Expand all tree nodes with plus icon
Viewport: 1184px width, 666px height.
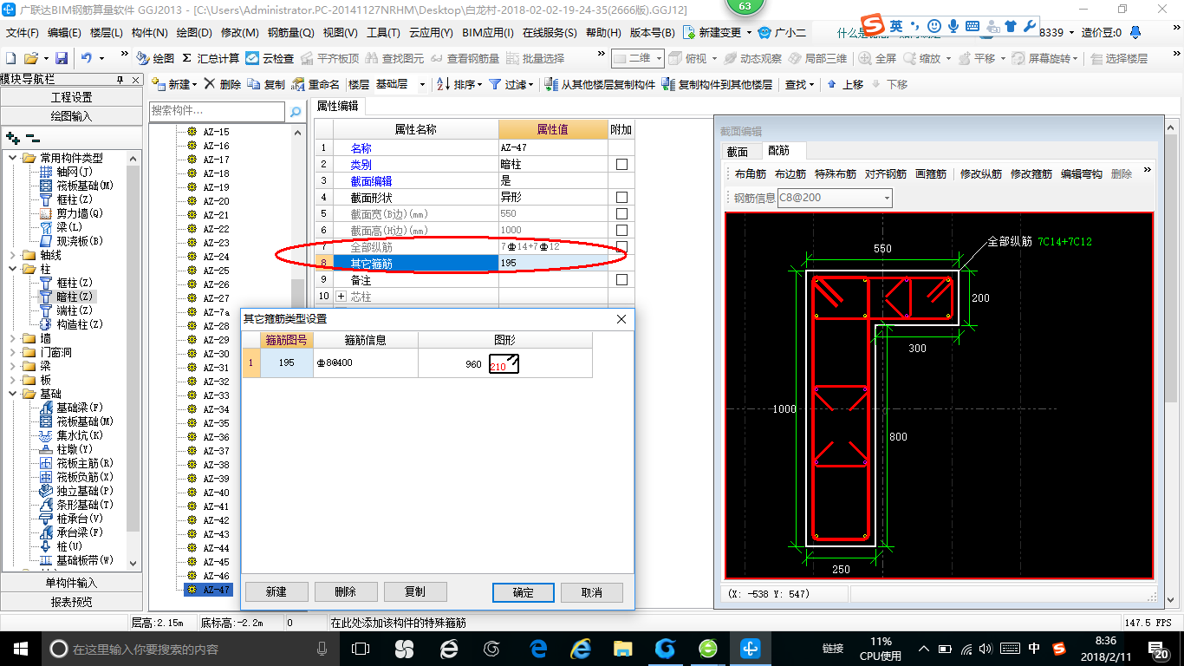12,138
